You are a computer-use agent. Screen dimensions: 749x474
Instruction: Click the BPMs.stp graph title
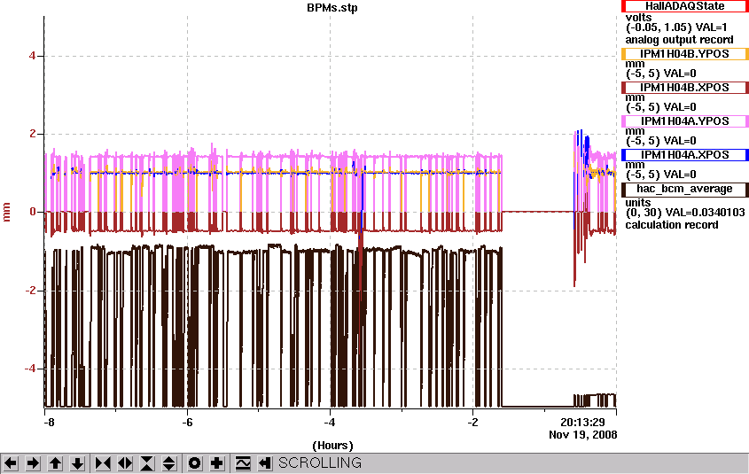click(332, 8)
